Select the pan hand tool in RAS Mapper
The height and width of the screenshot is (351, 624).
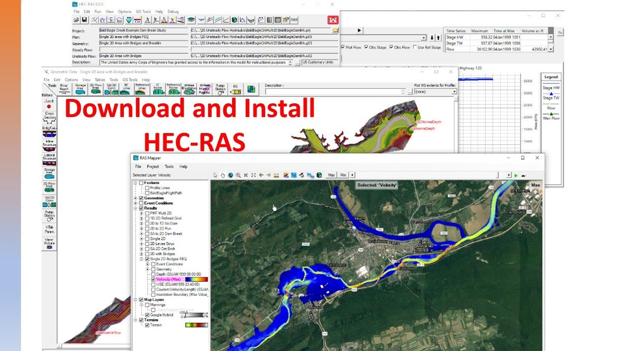tap(223, 175)
